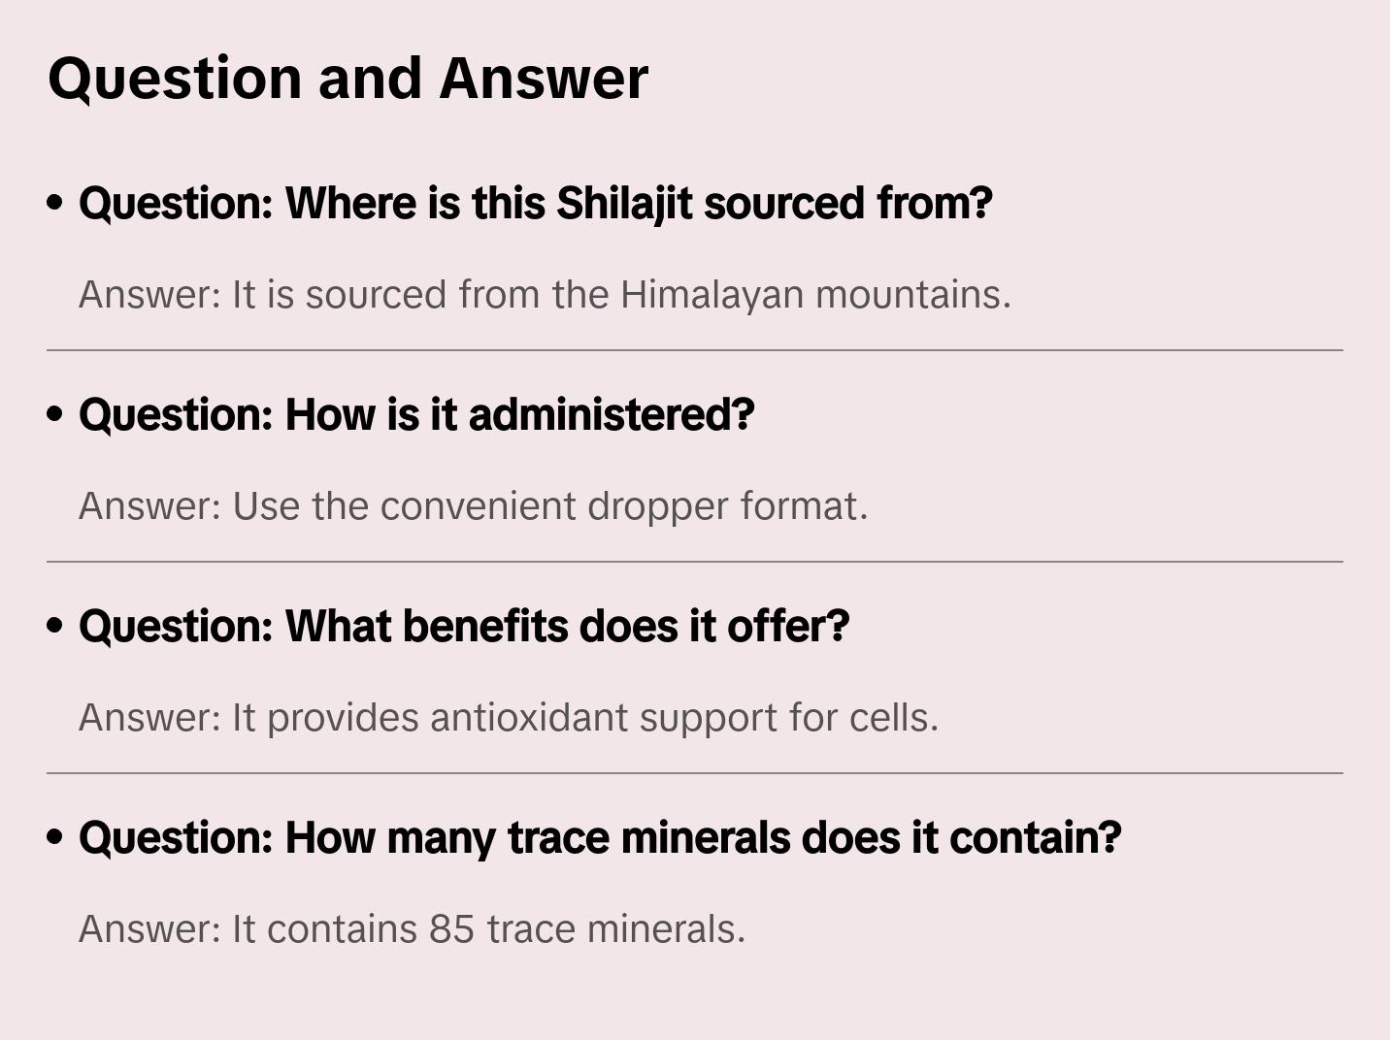The image size is (1390, 1040).
Task: Click the answer stating 85 trace minerals
Action: [412, 929]
